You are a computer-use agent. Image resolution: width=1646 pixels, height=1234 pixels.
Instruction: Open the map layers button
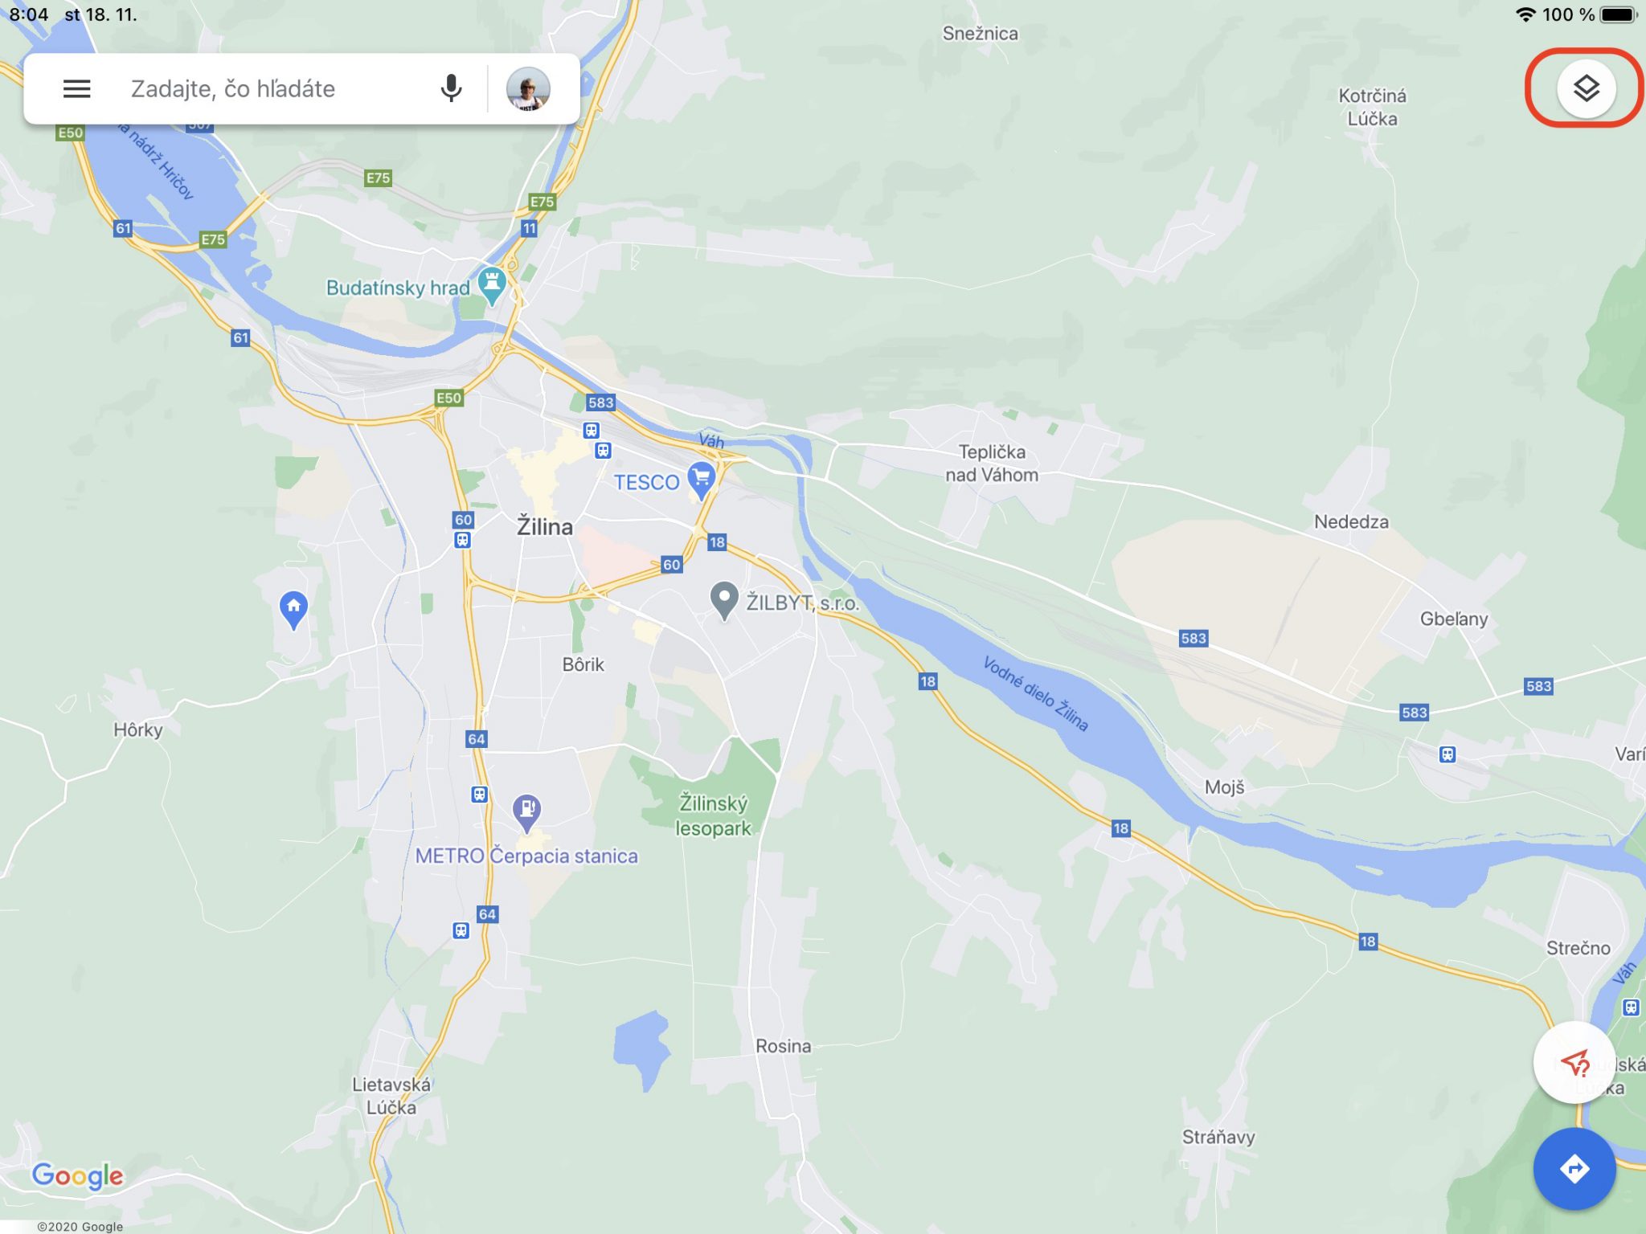click(x=1585, y=88)
